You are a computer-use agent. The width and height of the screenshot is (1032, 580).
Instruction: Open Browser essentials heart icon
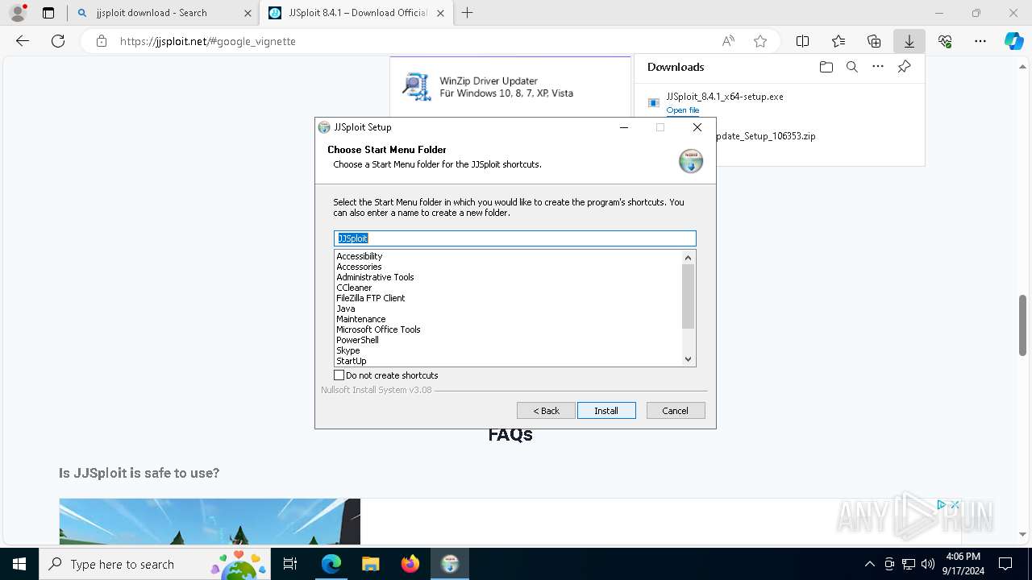tap(945, 41)
